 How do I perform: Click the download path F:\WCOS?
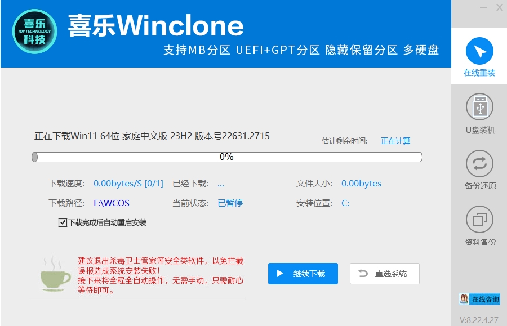pos(112,203)
